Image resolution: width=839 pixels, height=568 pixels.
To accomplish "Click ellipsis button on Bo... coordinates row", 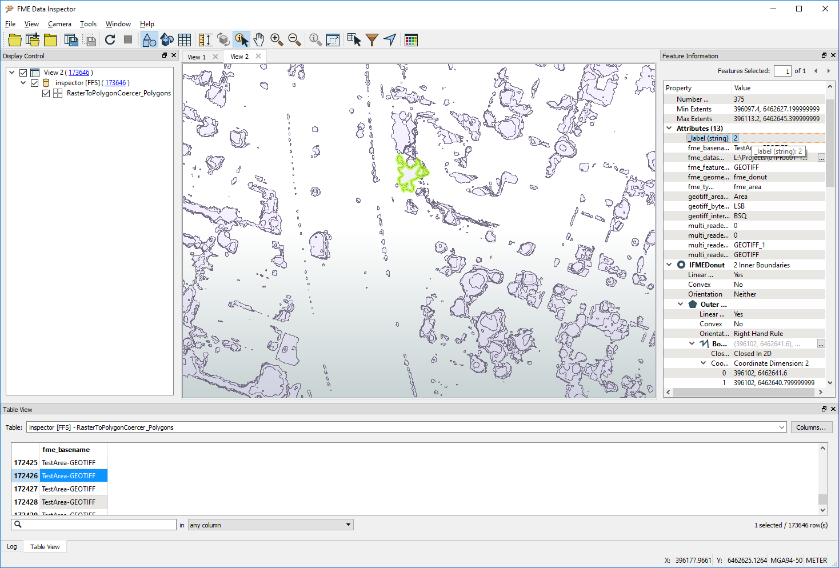I will (x=821, y=344).
